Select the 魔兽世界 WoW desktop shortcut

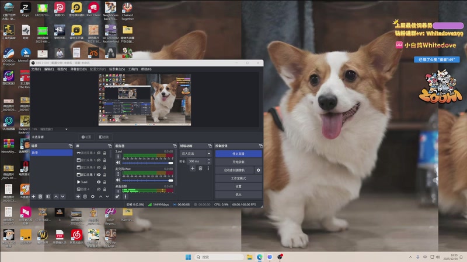coord(43,237)
